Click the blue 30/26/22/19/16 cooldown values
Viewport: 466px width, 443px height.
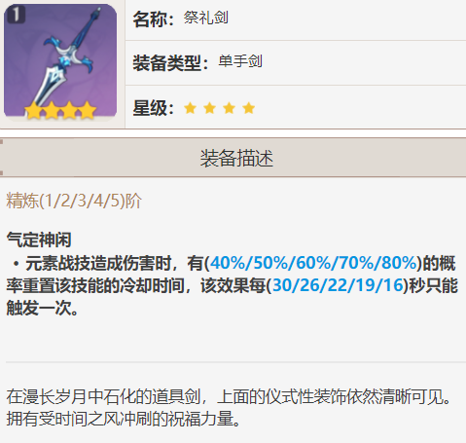coord(338,285)
